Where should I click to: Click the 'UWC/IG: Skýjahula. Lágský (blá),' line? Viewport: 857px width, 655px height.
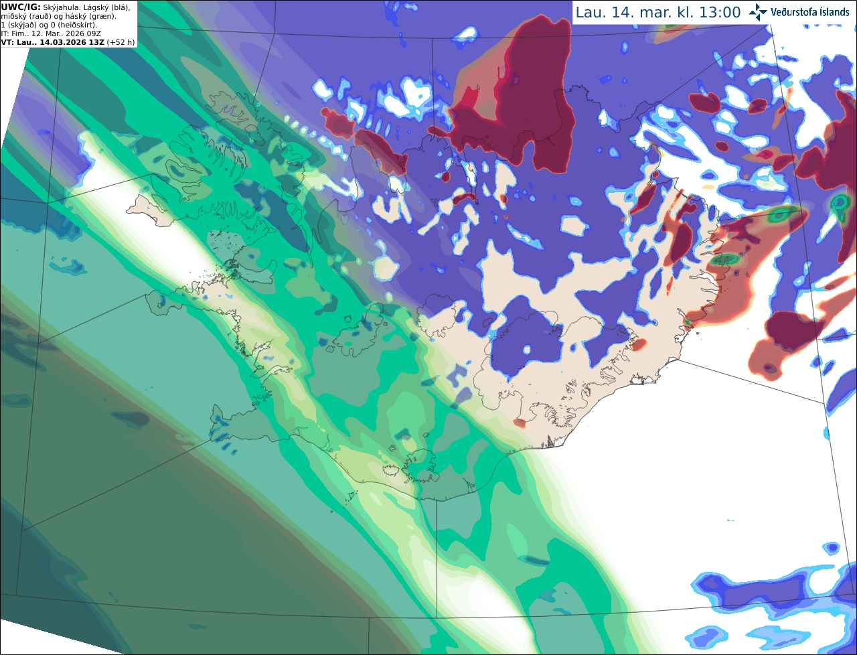coord(66,7)
